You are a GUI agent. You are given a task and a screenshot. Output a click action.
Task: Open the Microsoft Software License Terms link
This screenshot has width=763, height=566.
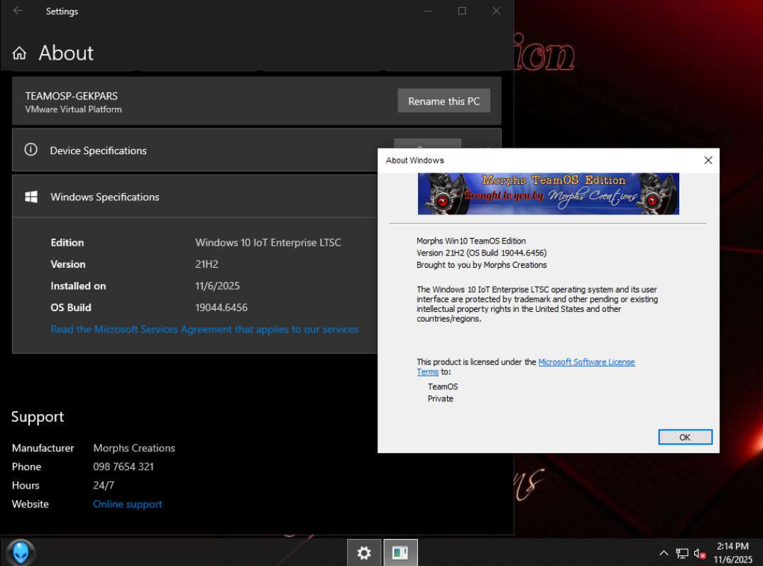coord(586,362)
